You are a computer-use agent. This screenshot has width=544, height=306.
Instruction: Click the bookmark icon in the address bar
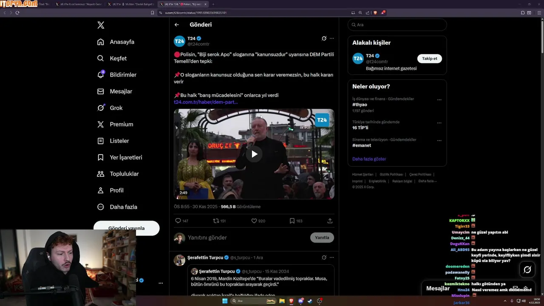point(153,13)
